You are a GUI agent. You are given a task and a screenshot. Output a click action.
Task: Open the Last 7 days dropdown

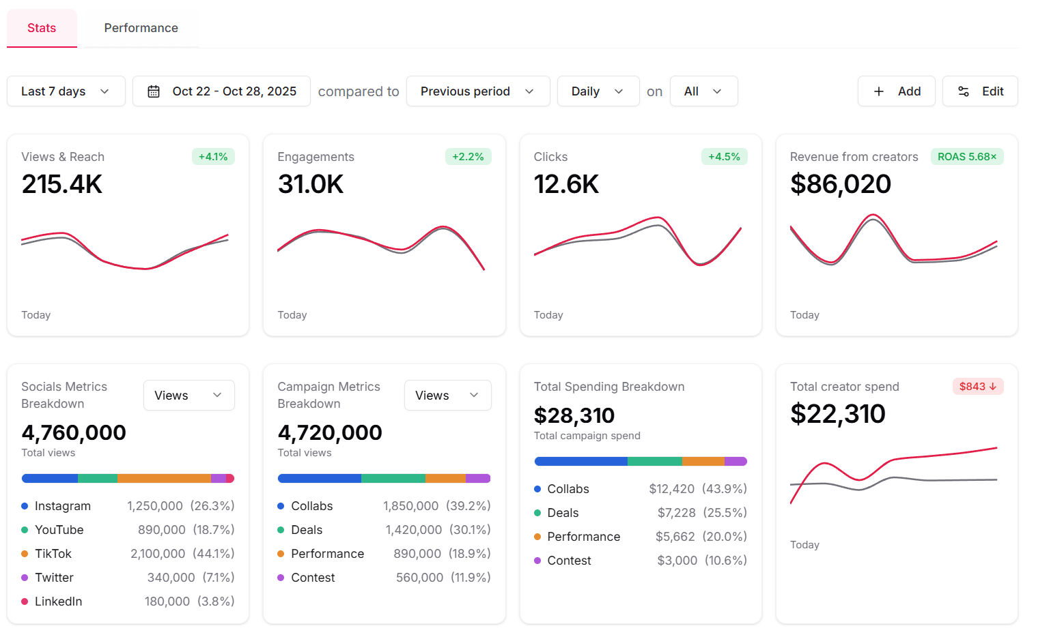tap(66, 91)
